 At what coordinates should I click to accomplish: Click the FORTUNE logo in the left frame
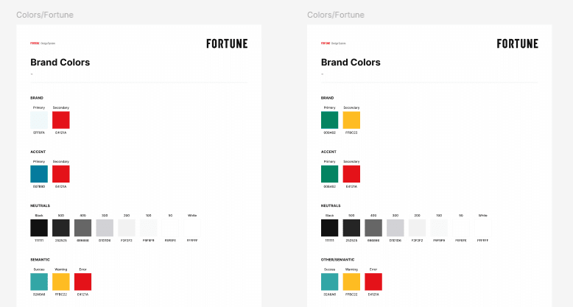(227, 44)
